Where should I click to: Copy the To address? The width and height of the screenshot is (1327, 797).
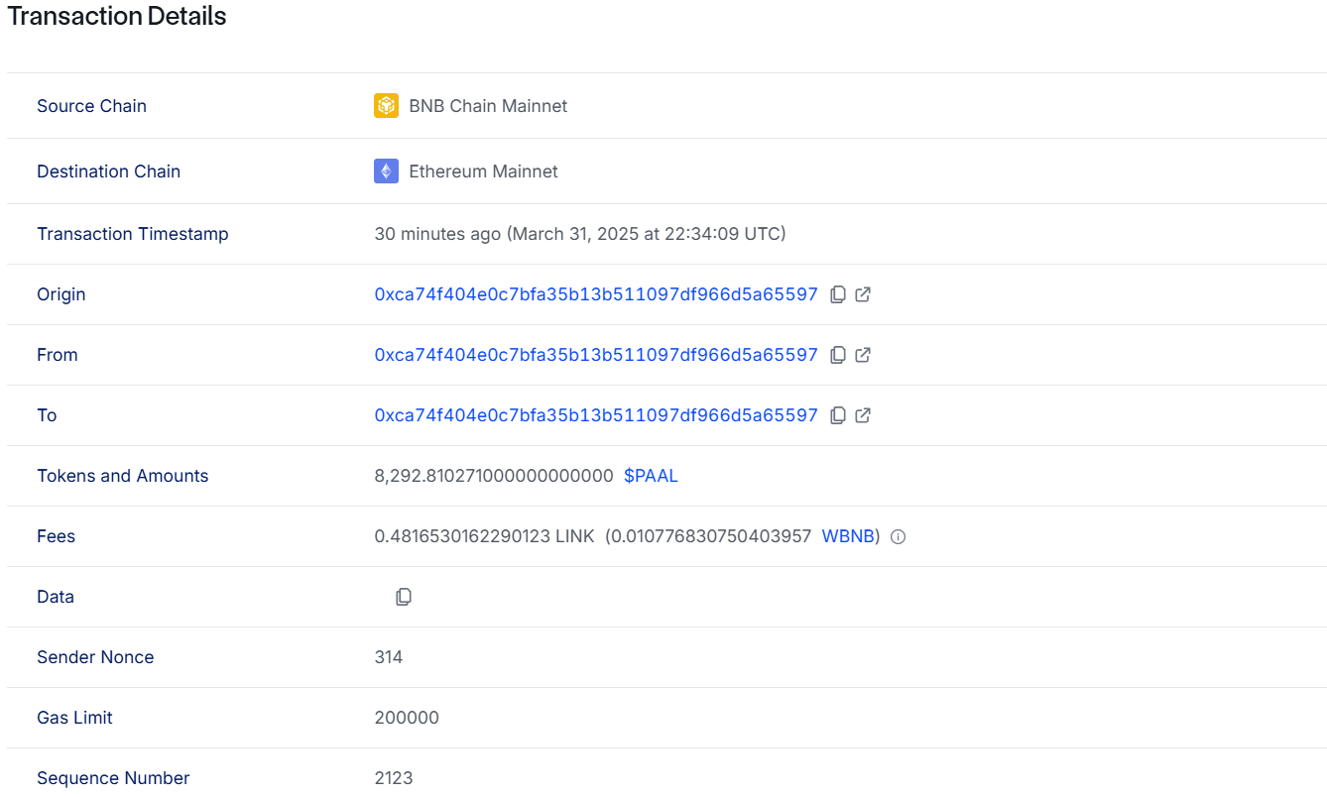838,415
